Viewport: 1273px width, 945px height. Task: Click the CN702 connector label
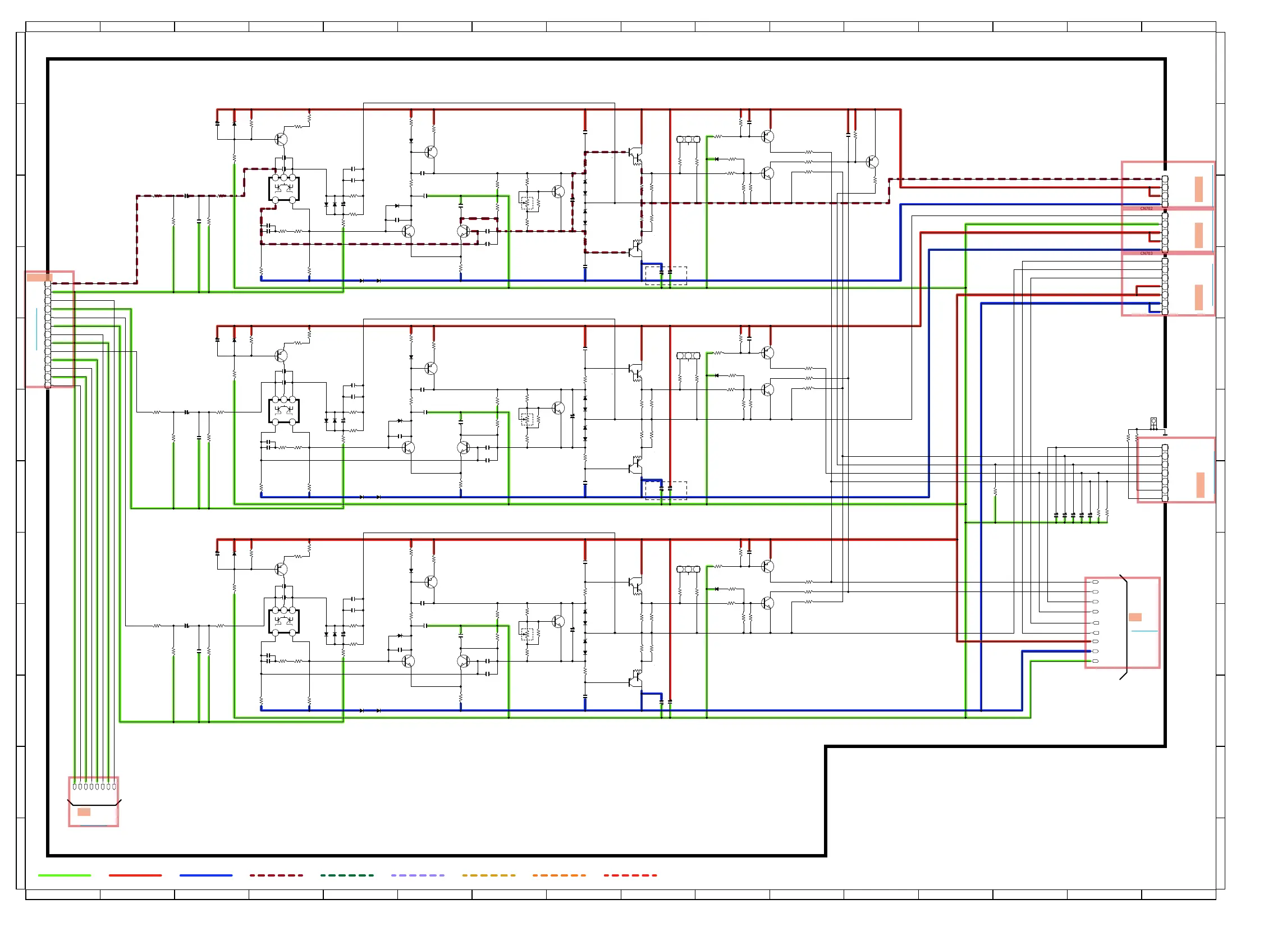[1146, 209]
